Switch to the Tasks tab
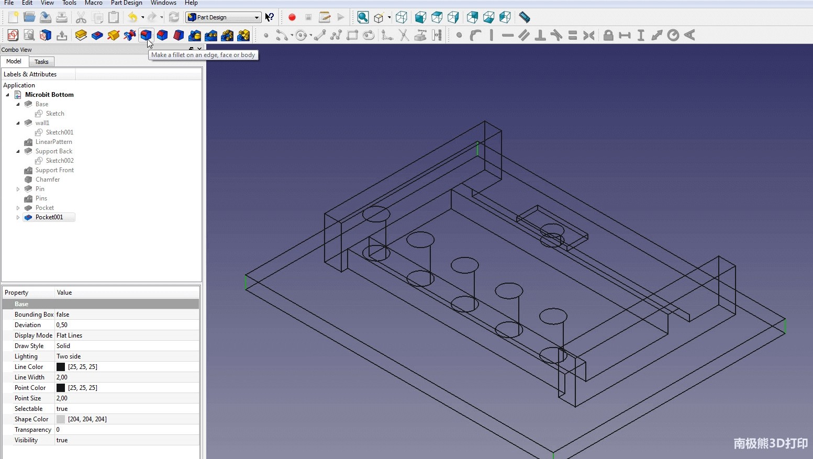 [x=41, y=62]
